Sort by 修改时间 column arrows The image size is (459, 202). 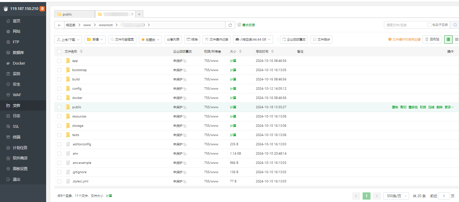coord(272,52)
